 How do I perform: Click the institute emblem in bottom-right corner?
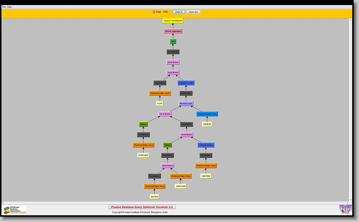(x=344, y=209)
